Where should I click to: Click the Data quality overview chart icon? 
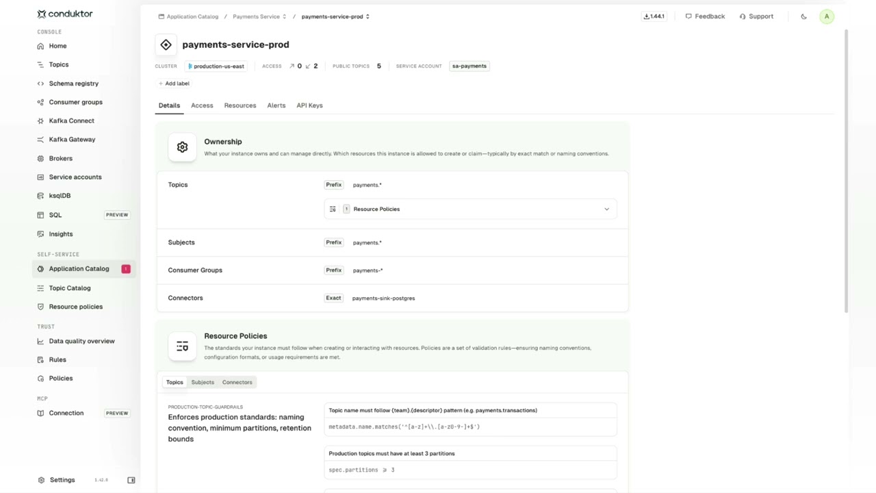tap(41, 341)
